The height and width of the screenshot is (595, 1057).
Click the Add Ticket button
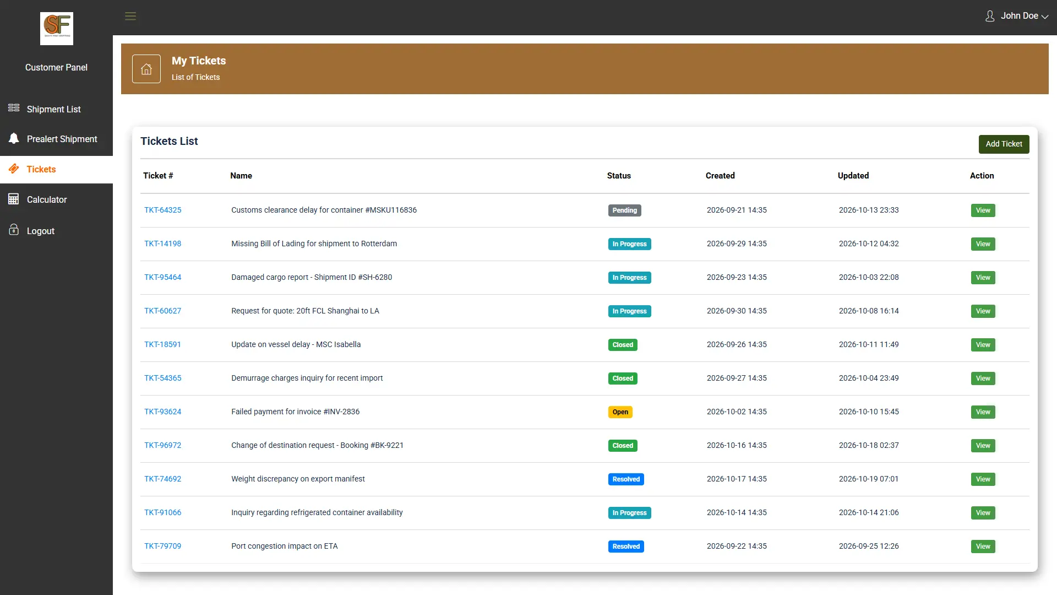point(1004,144)
